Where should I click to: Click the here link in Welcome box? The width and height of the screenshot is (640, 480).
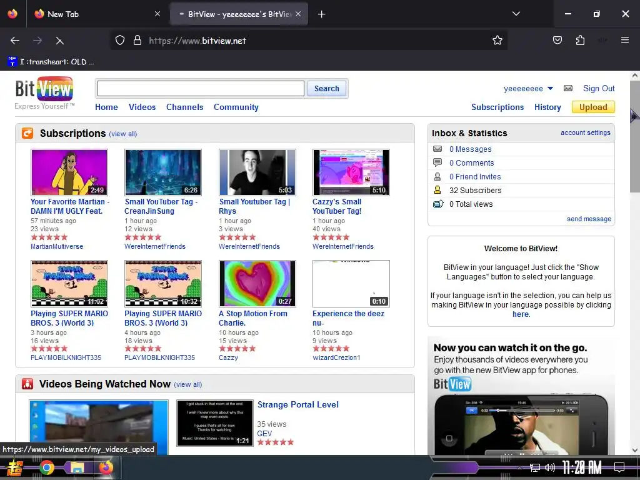521,314
